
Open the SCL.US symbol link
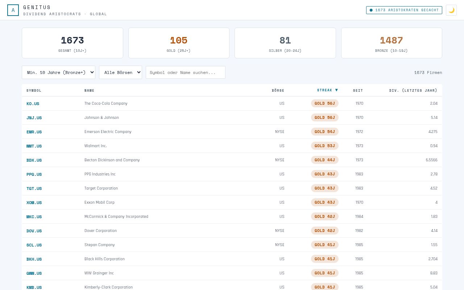[34, 245]
